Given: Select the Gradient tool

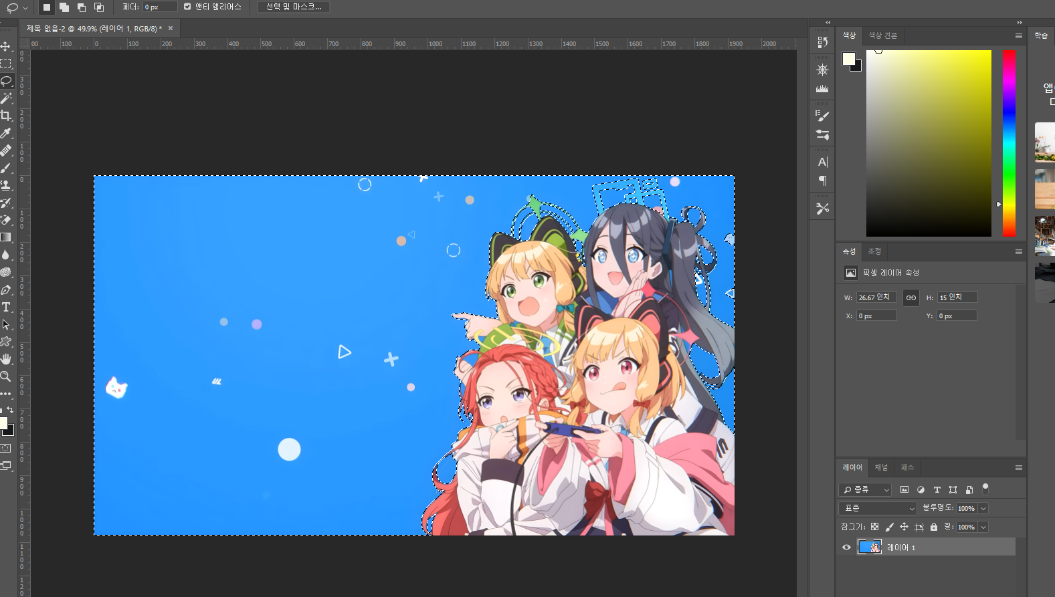Looking at the screenshot, I should pyautogui.click(x=6, y=237).
